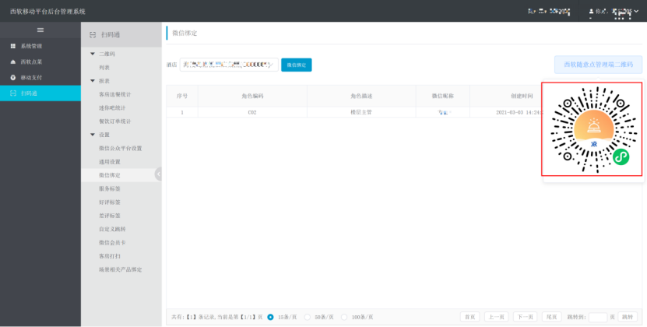Open the user account dropdown chevron
Image resolution: width=647 pixels, height=327 pixels.
pyautogui.click(x=635, y=12)
